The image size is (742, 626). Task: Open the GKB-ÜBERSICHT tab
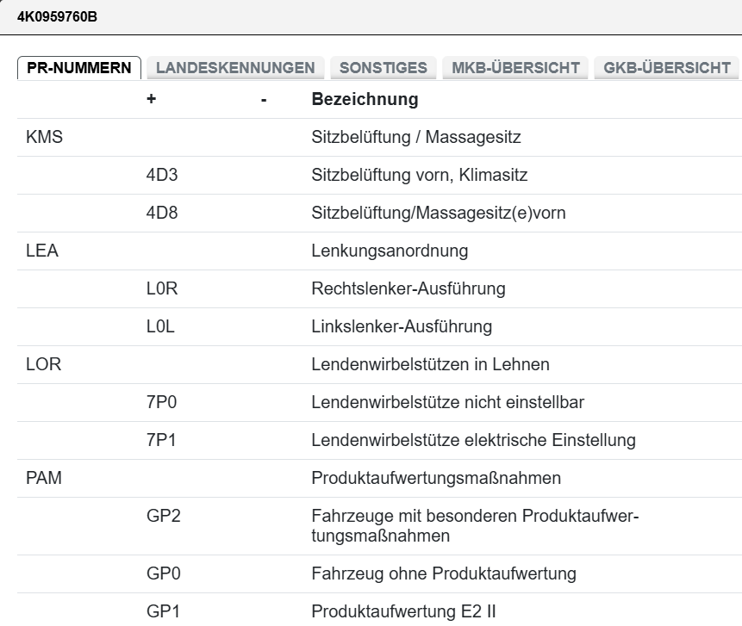pos(667,68)
